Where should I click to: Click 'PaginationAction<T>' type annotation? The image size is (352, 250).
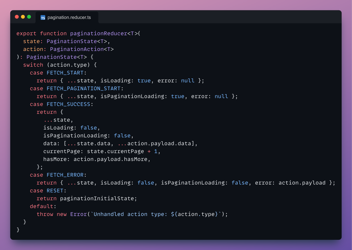(x=82, y=49)
